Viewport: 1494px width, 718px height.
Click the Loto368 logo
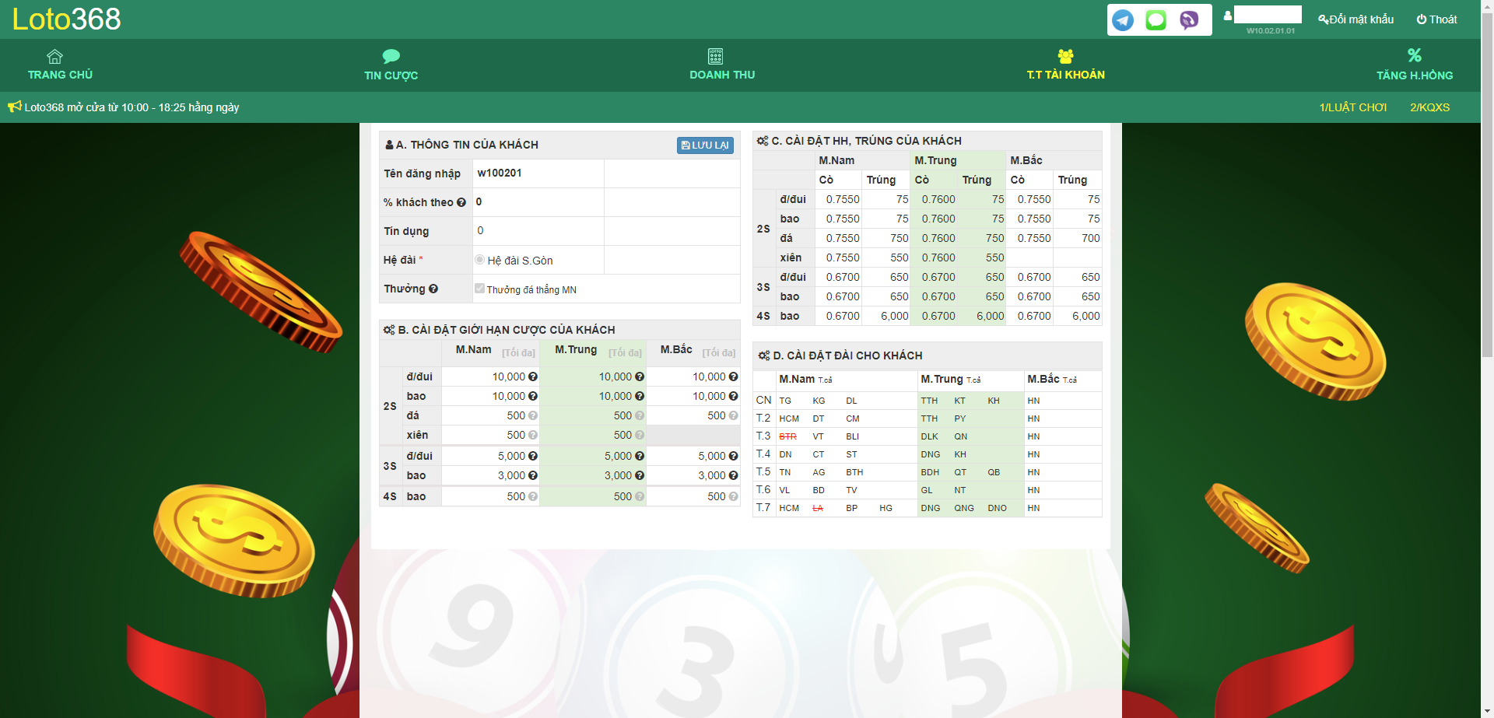(x=67, y=19)
